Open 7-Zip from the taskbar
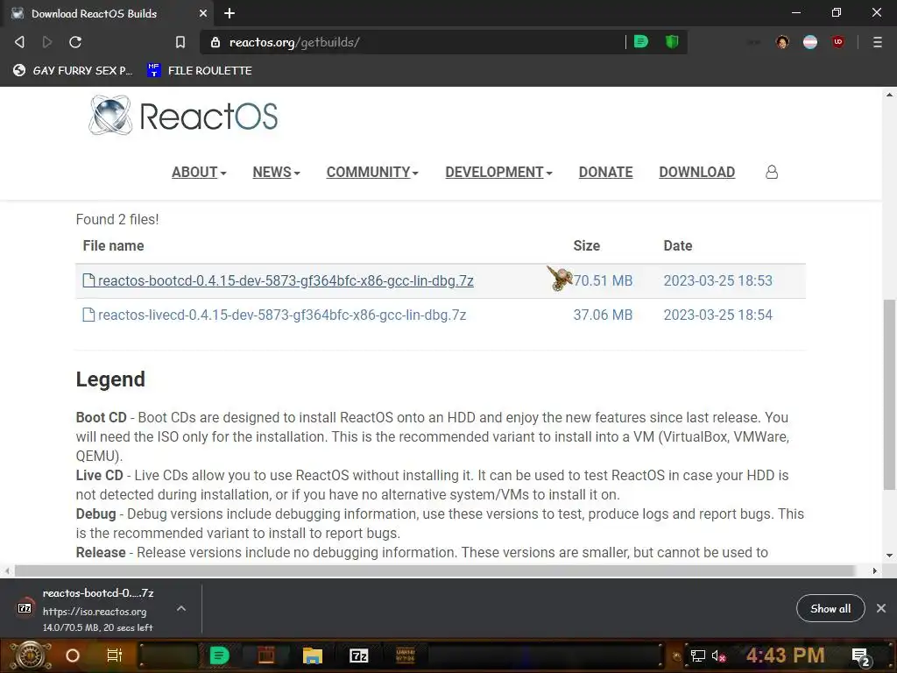The width and height of the screenshot is (897, 673). pos(358,655)
